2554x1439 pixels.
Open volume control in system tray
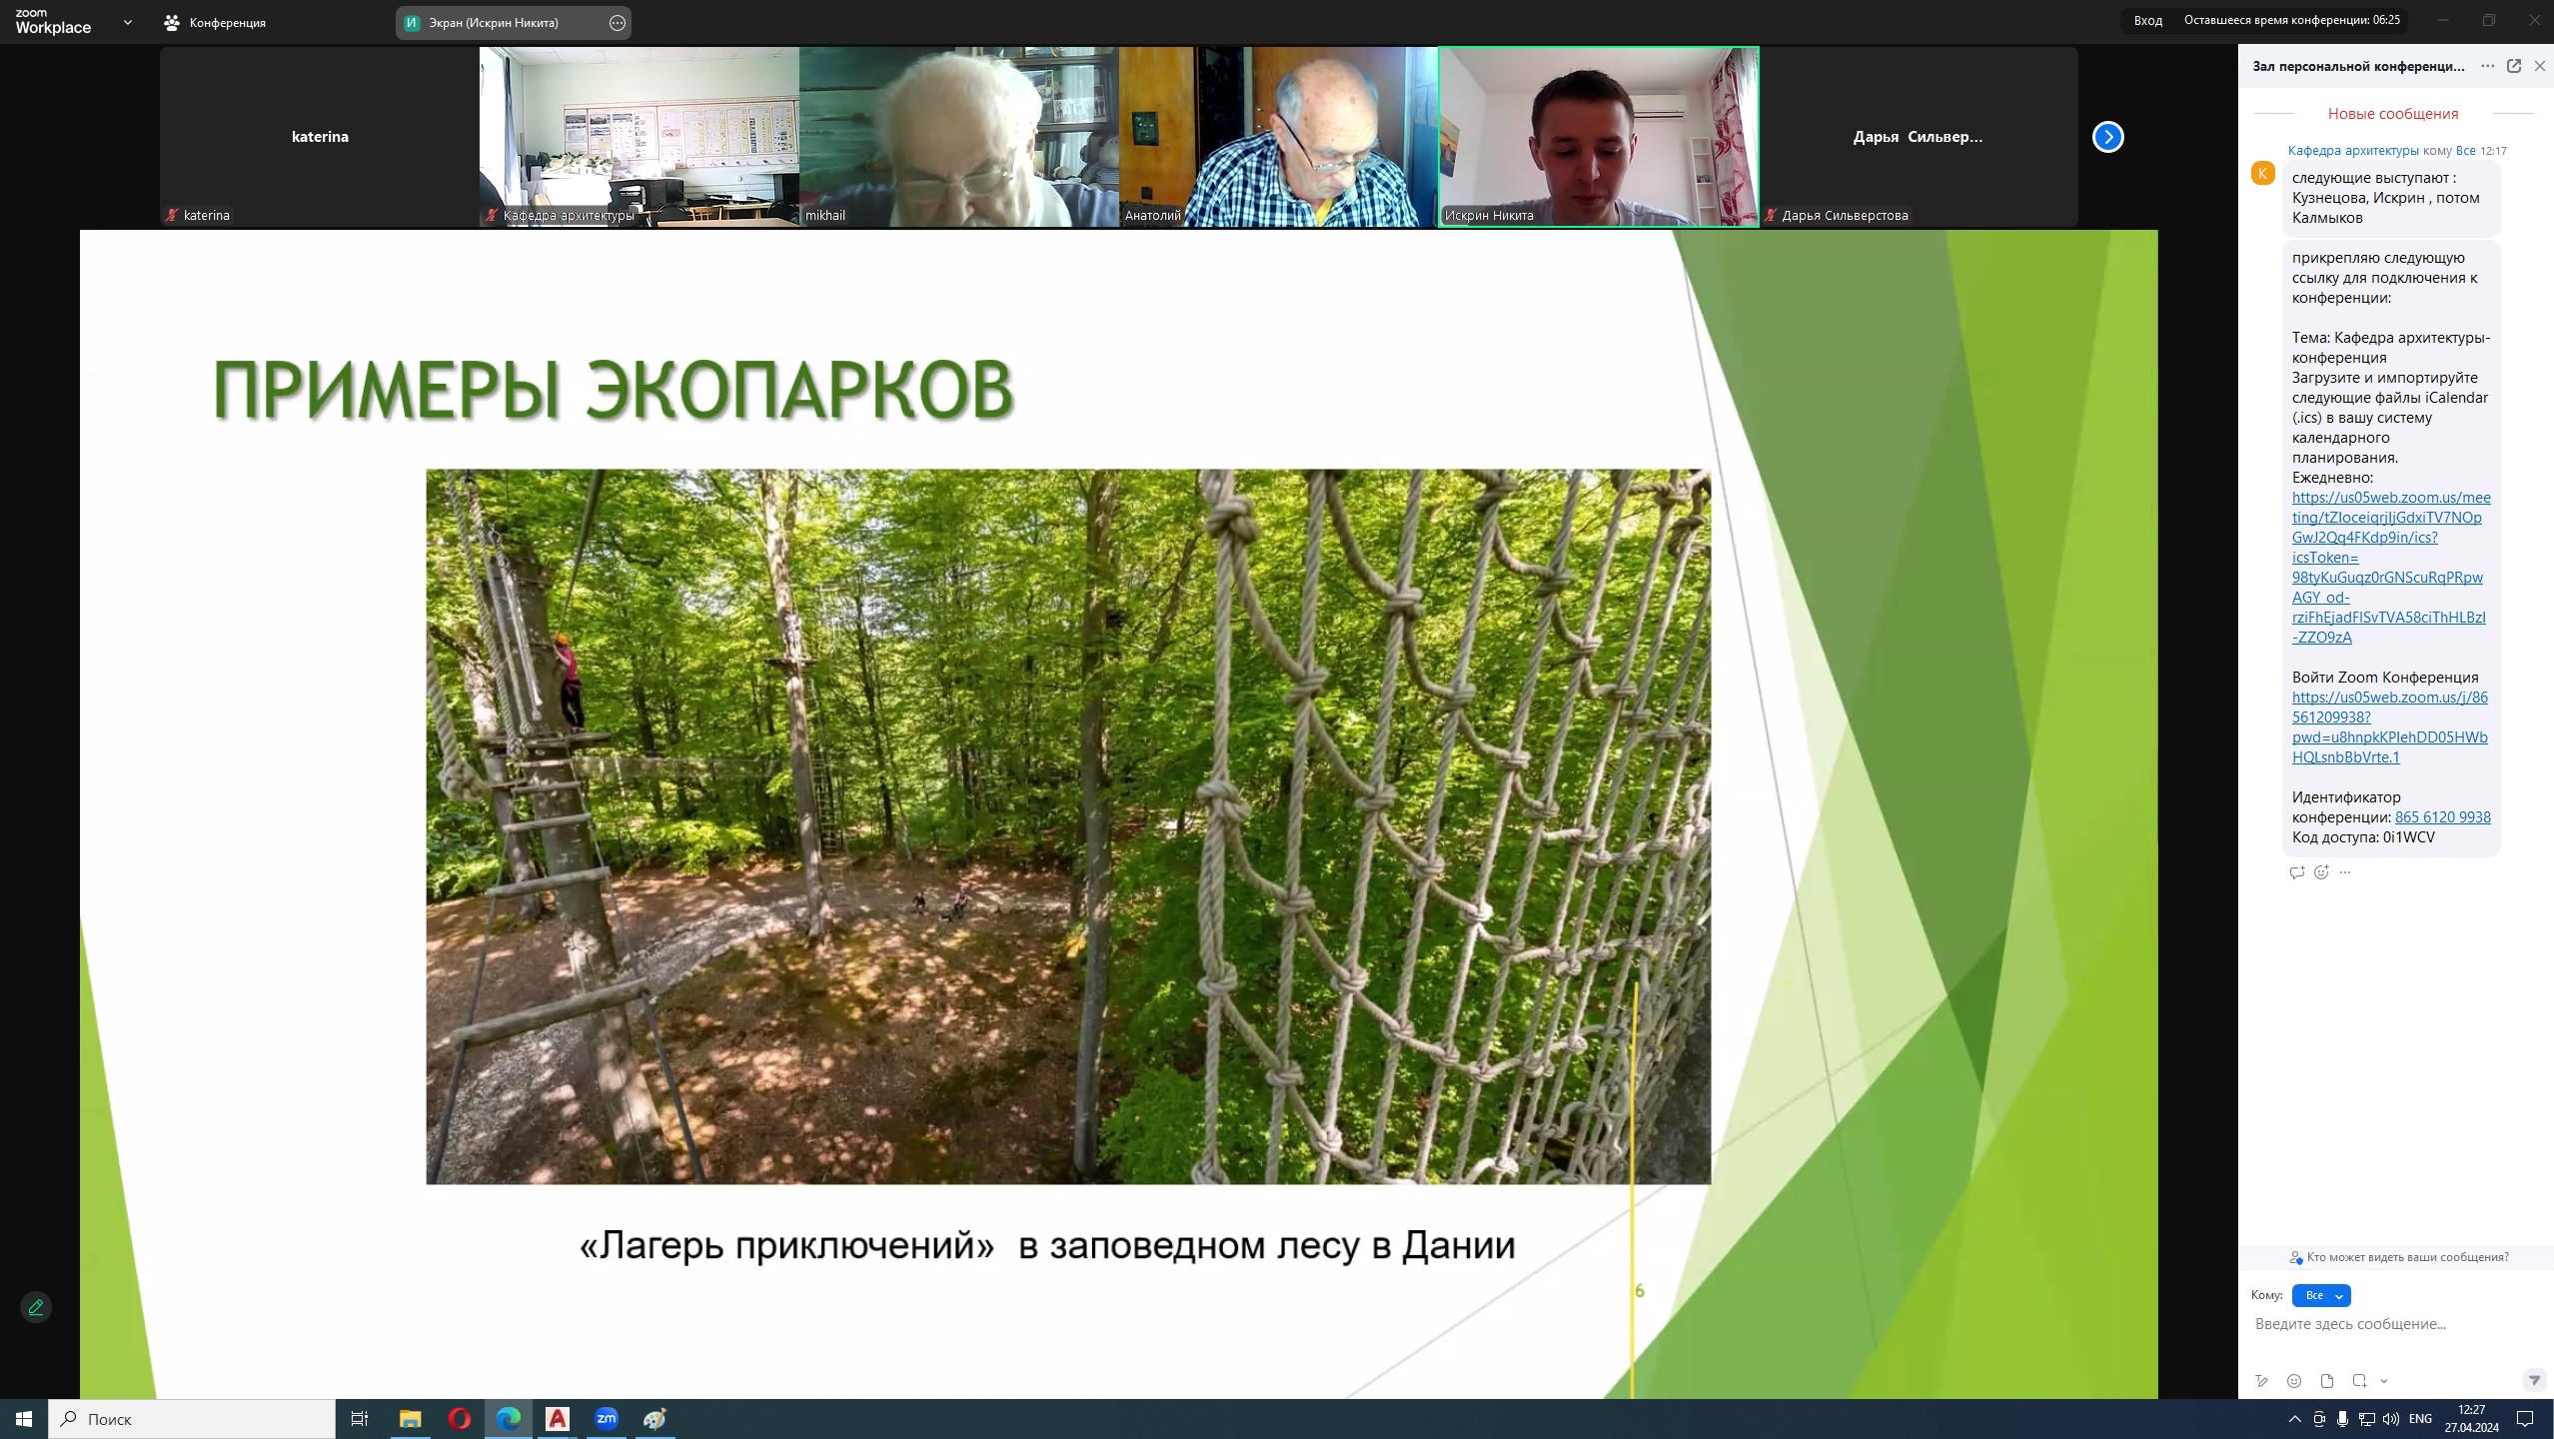2391,1419
